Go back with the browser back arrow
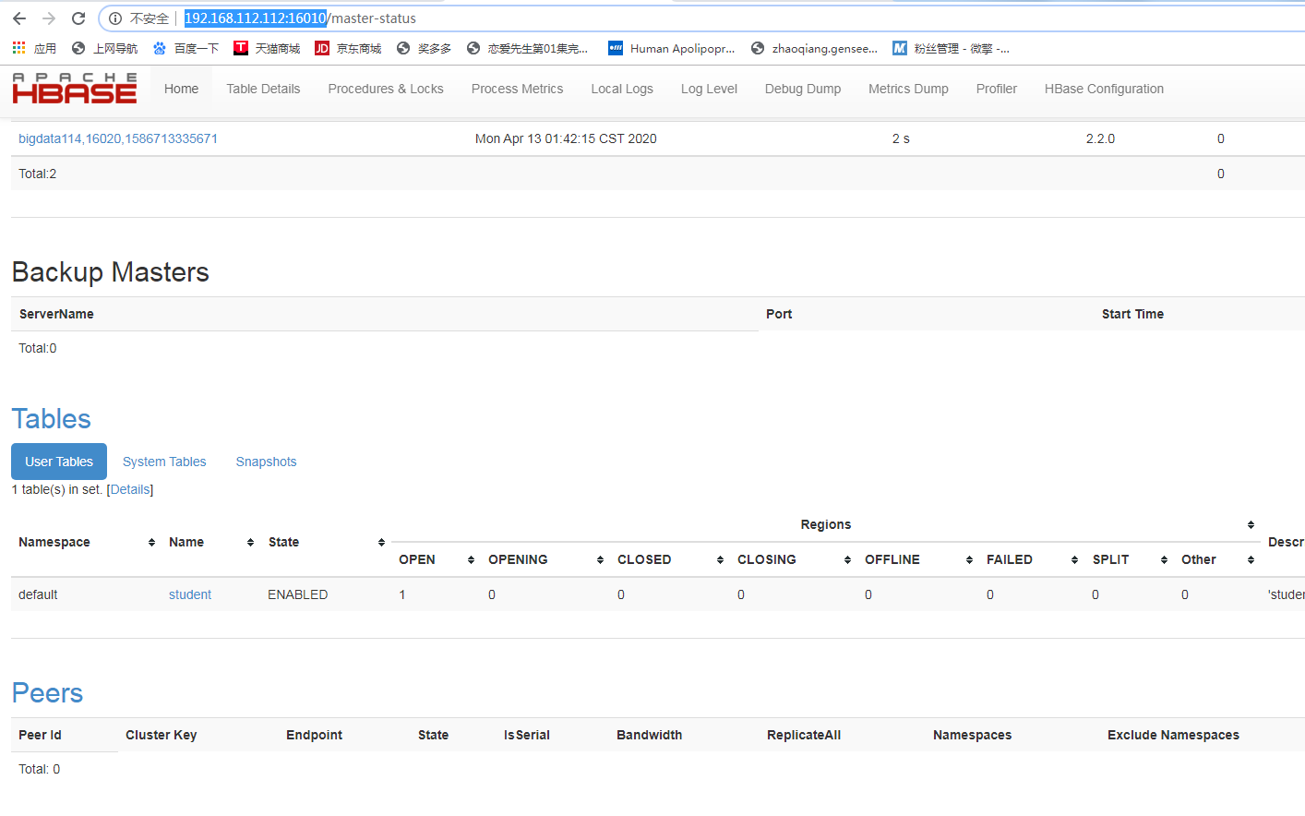The height and width of the screenshot is (816, 1305). (x=19, y=18)
